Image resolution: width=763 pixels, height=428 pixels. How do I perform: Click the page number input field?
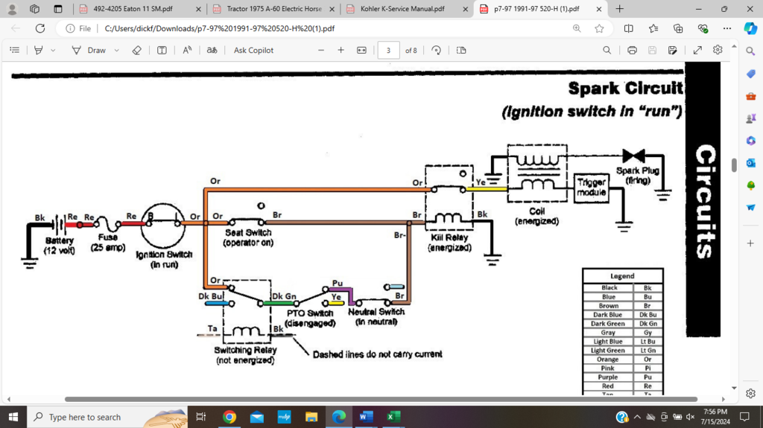tap(388, 50)
